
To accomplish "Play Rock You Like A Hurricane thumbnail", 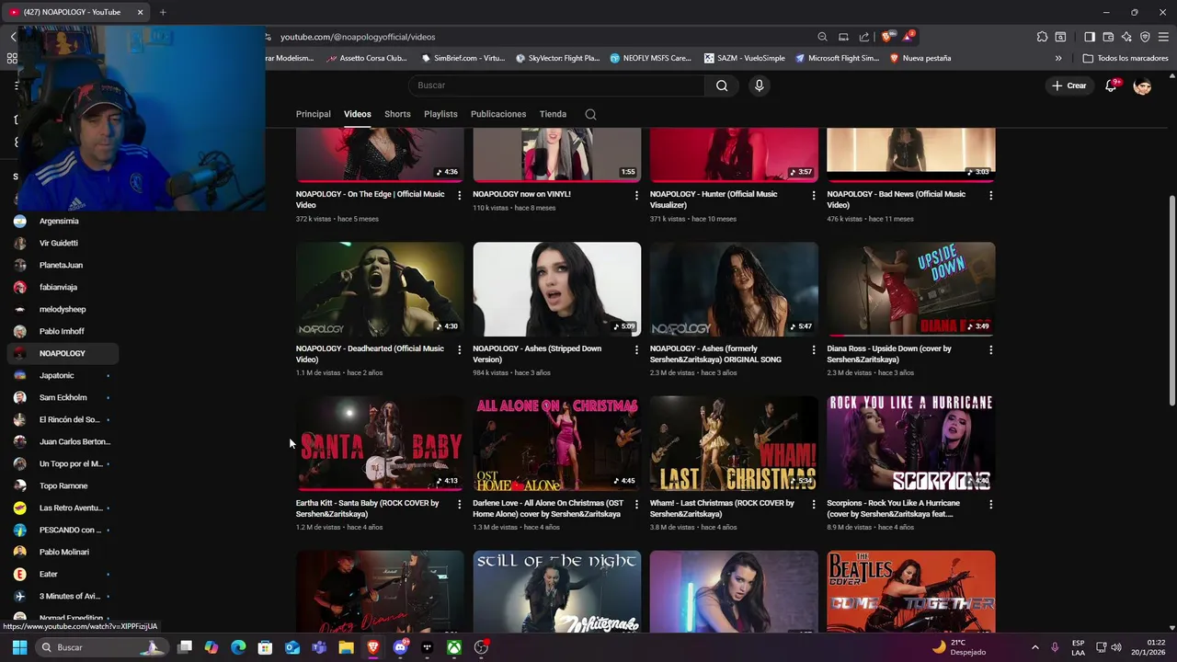I will coord(910,443).
